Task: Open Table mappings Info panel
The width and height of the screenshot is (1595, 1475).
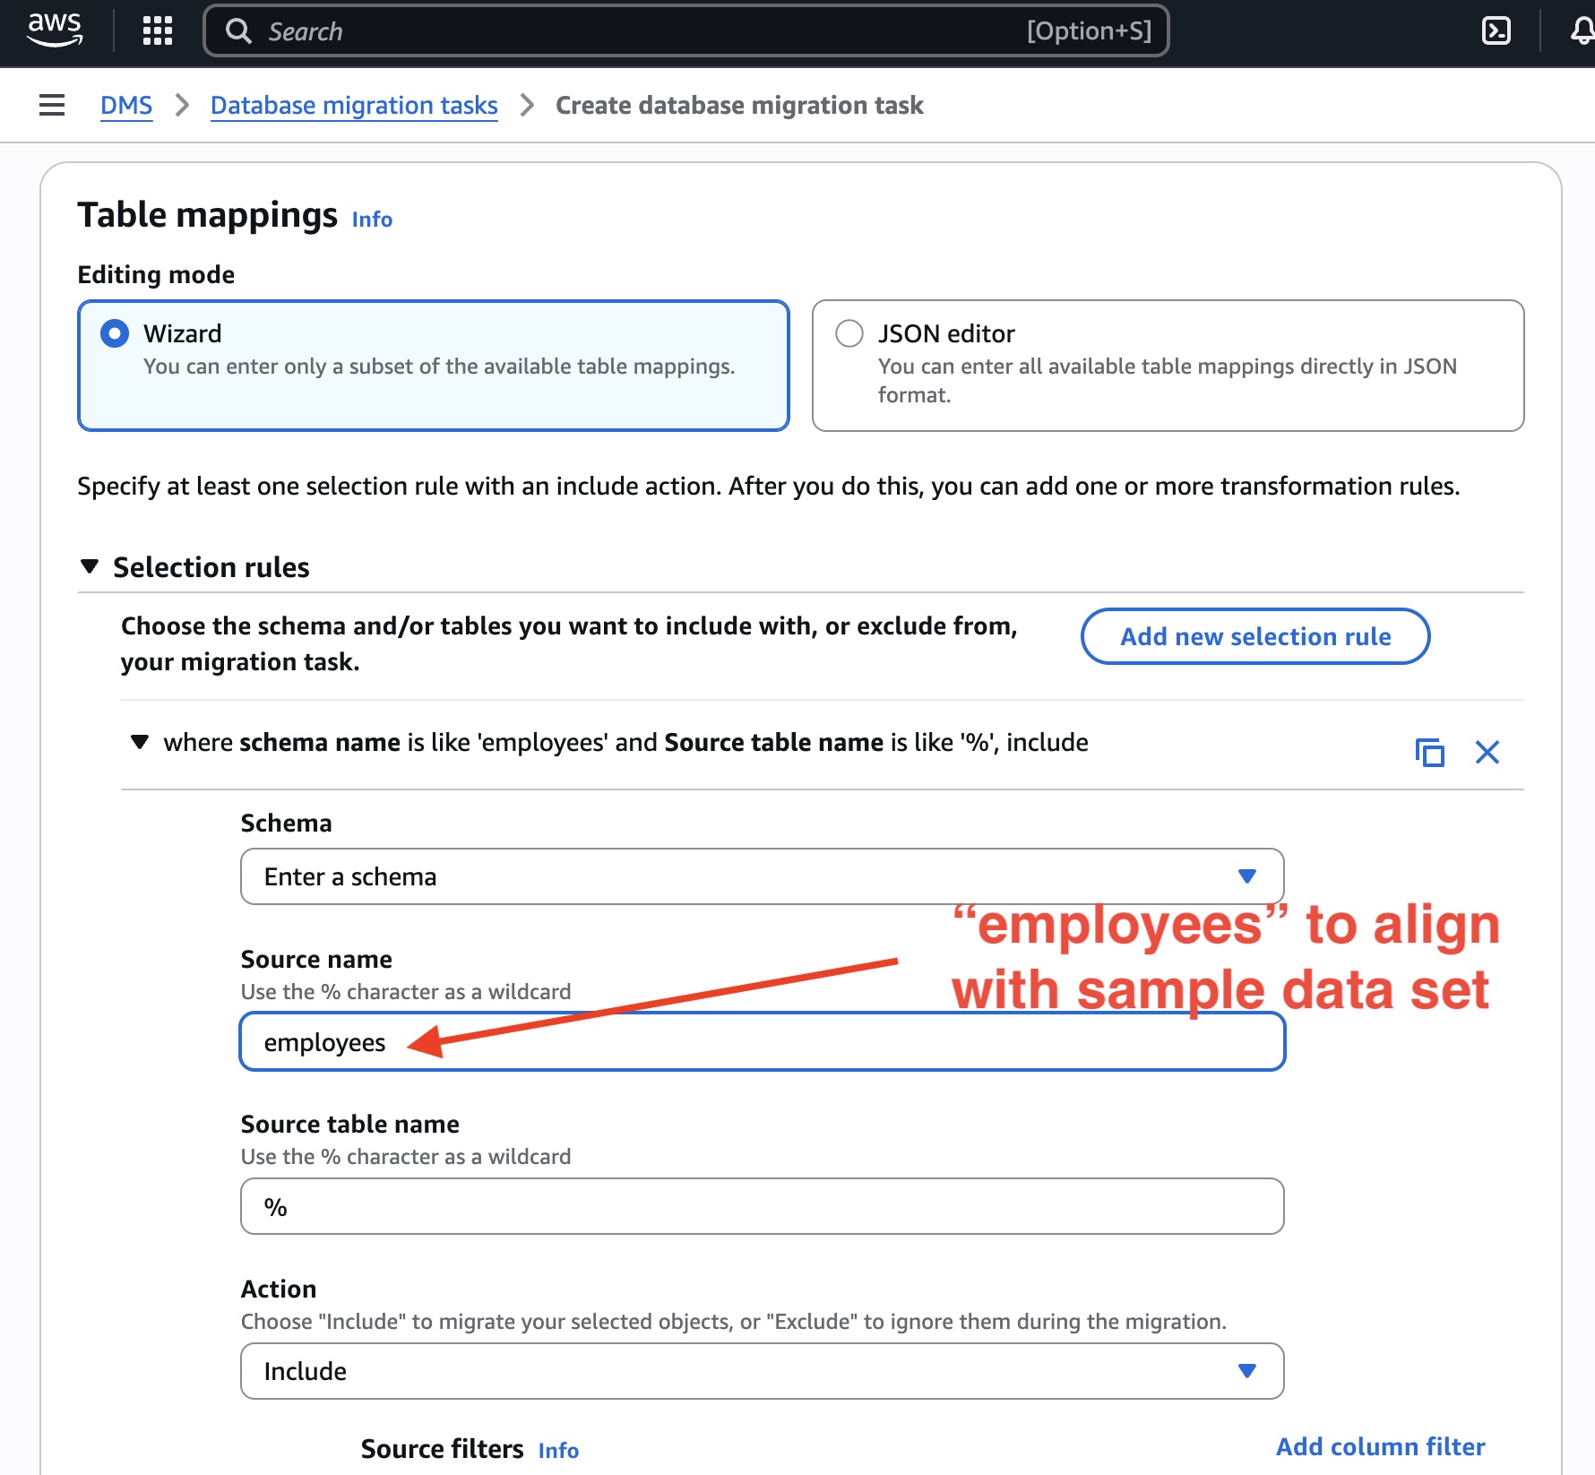Action: pyautogui.click(x=370, y=219)
